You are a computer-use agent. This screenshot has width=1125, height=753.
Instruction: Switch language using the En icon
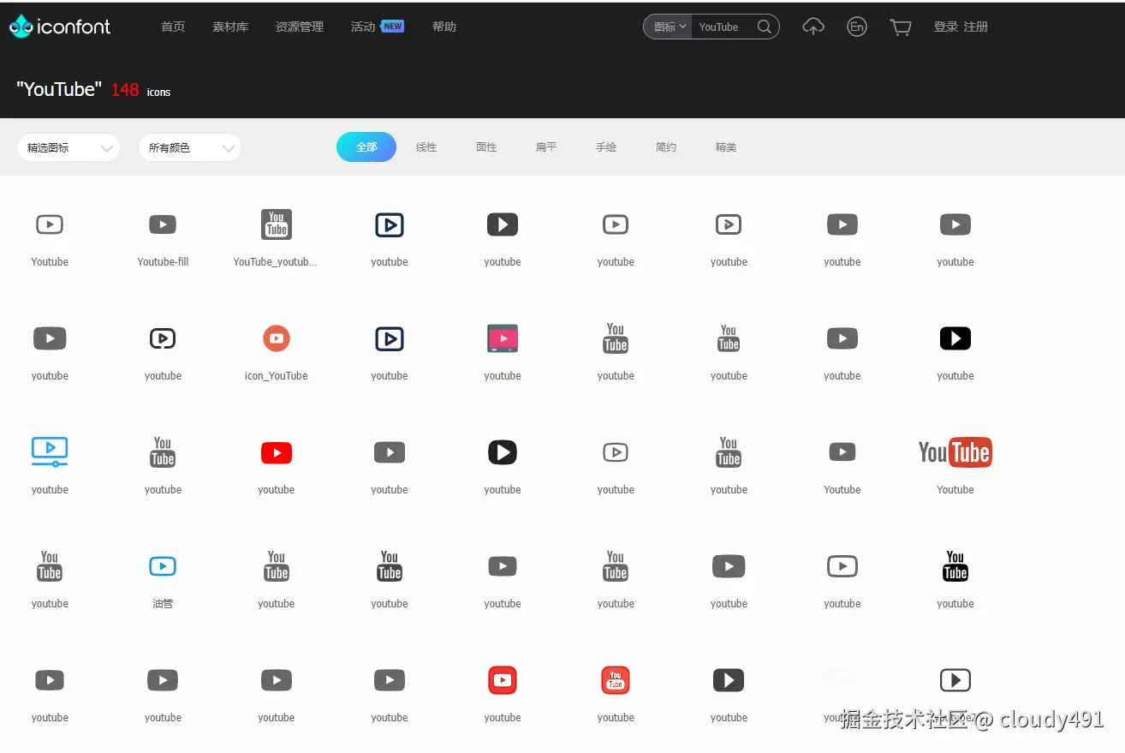pos(856,27)
